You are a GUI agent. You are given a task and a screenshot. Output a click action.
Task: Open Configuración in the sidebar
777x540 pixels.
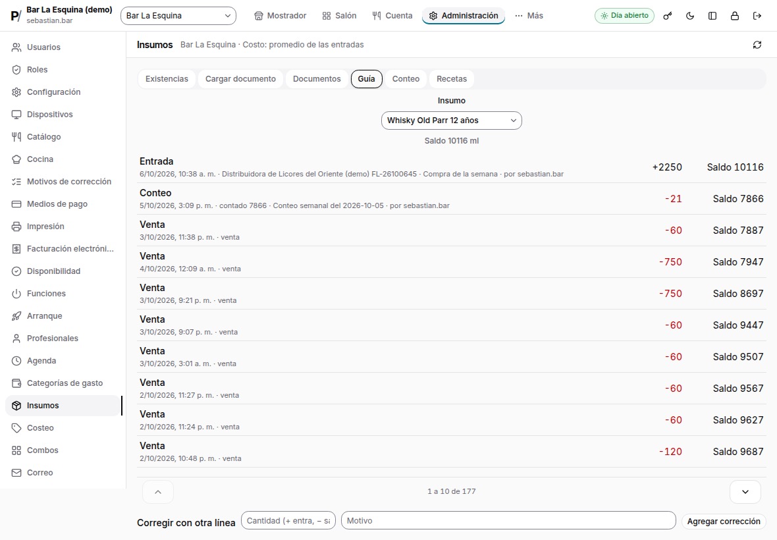coord(63,92)
